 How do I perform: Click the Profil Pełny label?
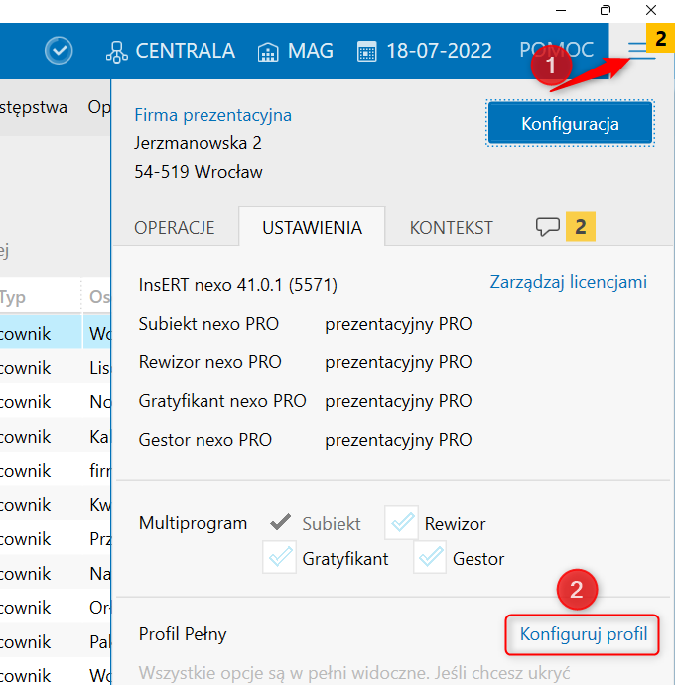[x=183, y=634]
